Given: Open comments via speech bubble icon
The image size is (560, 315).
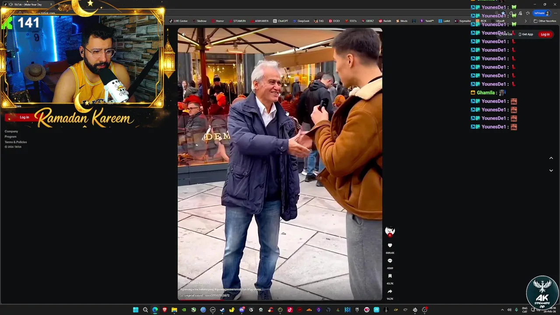Looking at the screenshot, I should coord(390,261).
